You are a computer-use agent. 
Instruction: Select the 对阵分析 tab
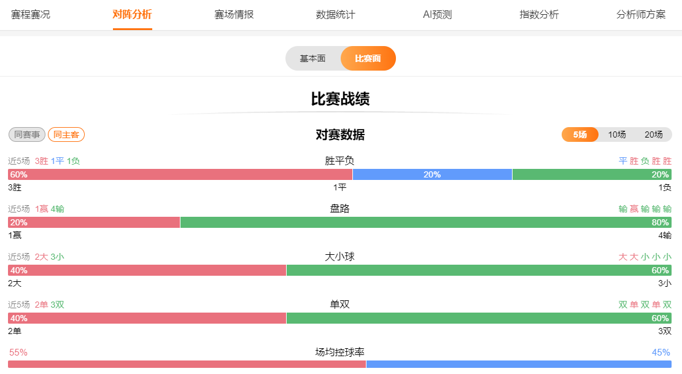[x=132, y=15]
